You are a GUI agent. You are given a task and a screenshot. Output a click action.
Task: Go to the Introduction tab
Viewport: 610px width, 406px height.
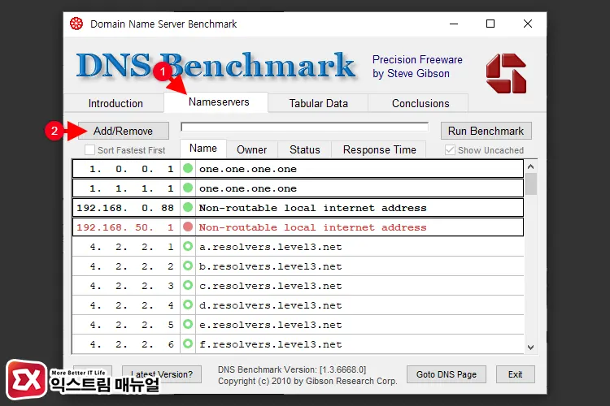(115, 103)
